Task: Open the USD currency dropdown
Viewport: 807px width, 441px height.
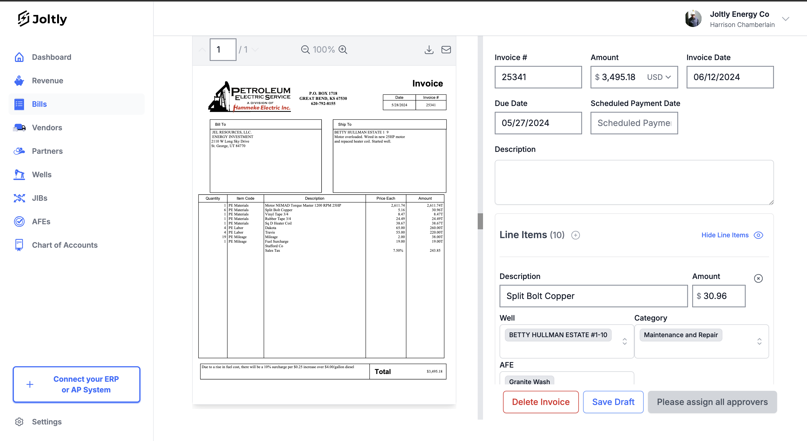Action: coord(659,77)
